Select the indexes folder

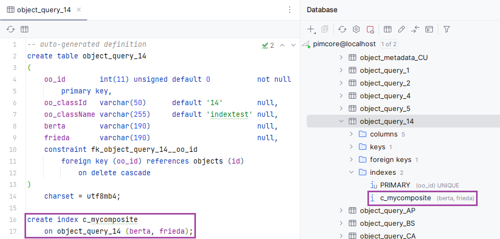(x=383, y=172)
